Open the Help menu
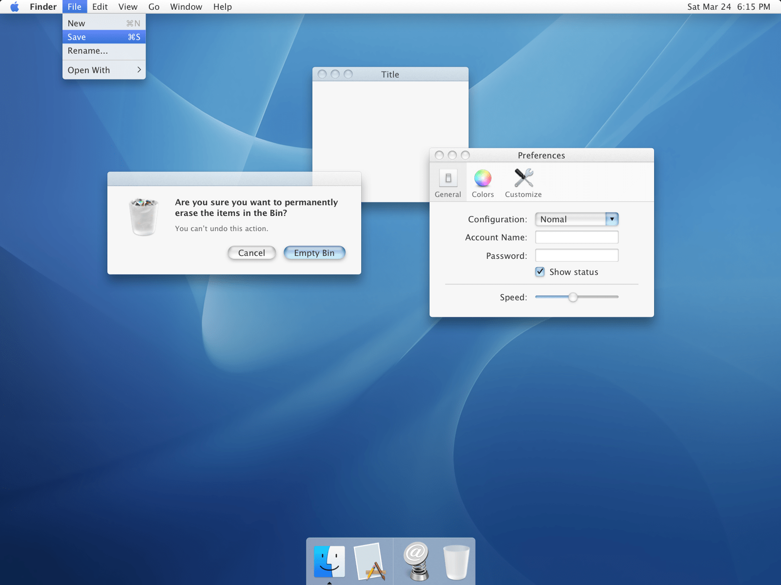The image size is (781, 585). click(223, 7)
